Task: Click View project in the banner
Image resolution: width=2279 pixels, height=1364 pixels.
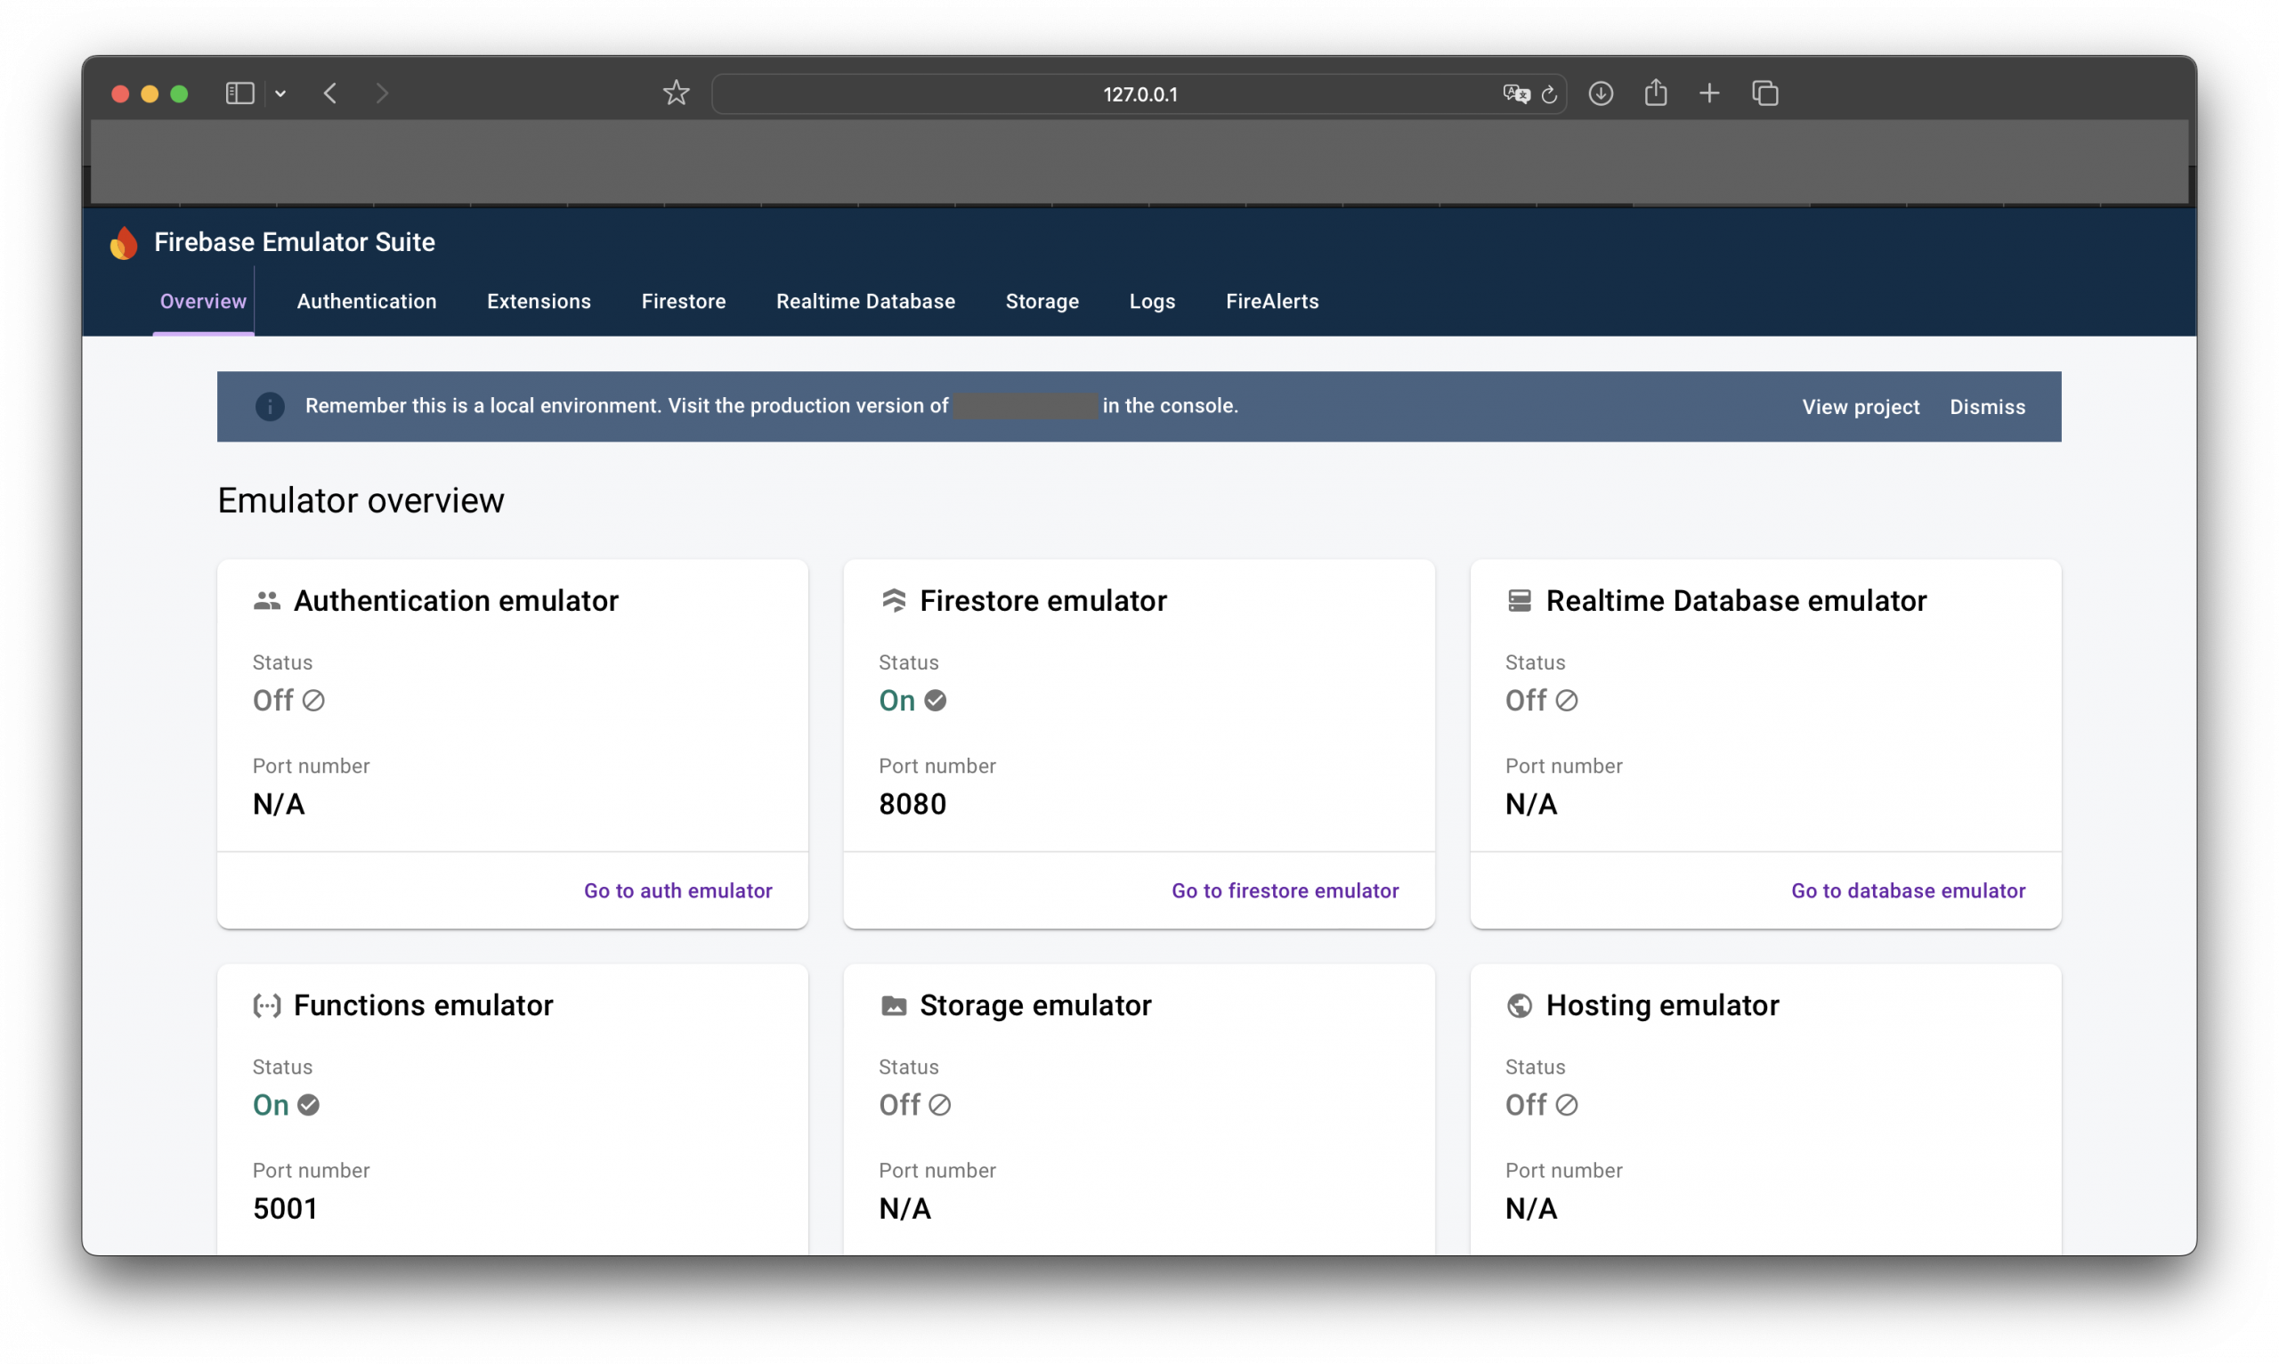Action: pos(1861,407)
